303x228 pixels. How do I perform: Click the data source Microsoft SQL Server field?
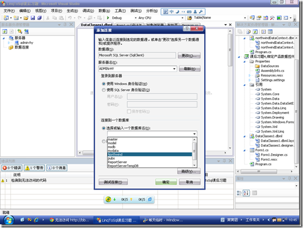pyautogui.click(x=137, y=55)
